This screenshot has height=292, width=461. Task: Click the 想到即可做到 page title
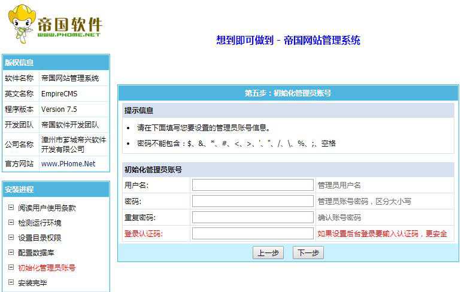pos(288,40)
